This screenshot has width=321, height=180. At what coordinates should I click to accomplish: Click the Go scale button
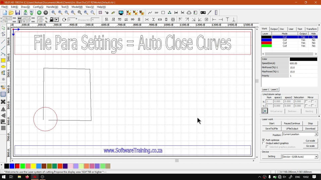[310, 146]
